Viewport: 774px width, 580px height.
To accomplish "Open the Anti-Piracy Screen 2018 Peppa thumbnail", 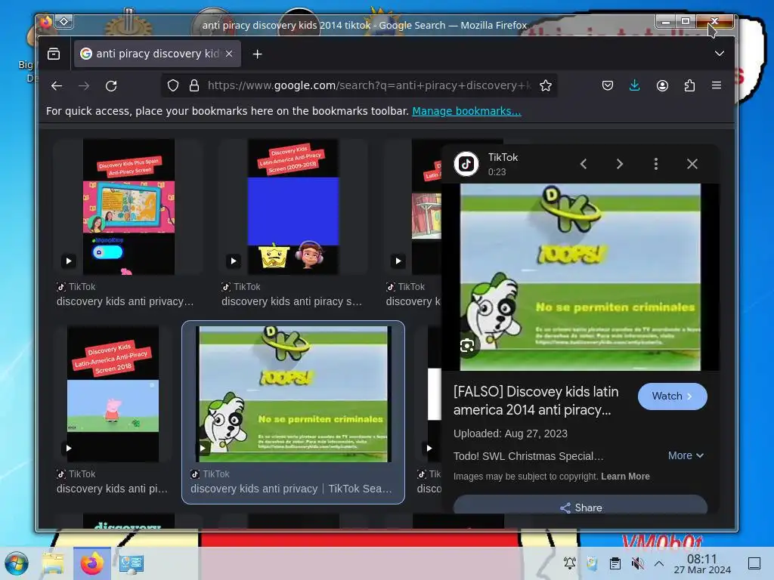I will coord(113,394).
